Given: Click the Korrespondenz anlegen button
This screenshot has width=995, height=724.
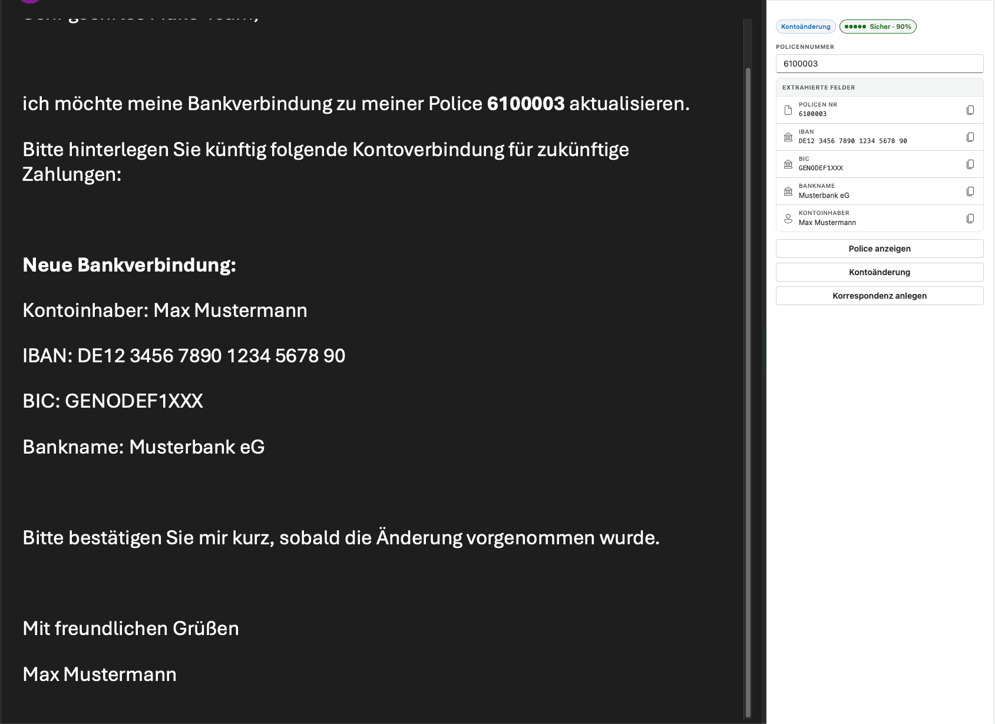Looking at the screenshot, I should click(x=878, y=295).
